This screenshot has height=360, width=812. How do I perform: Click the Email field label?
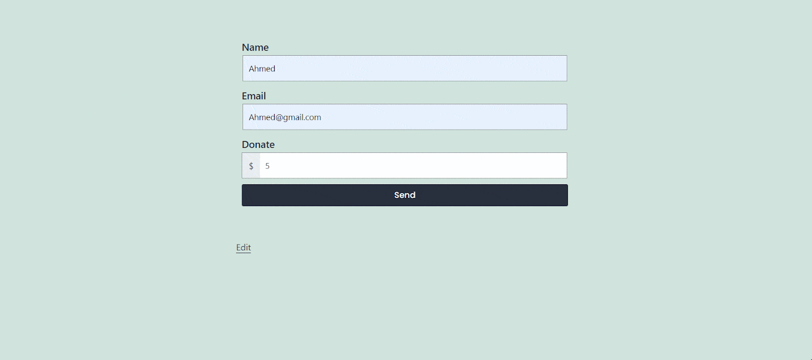(254, 96)
